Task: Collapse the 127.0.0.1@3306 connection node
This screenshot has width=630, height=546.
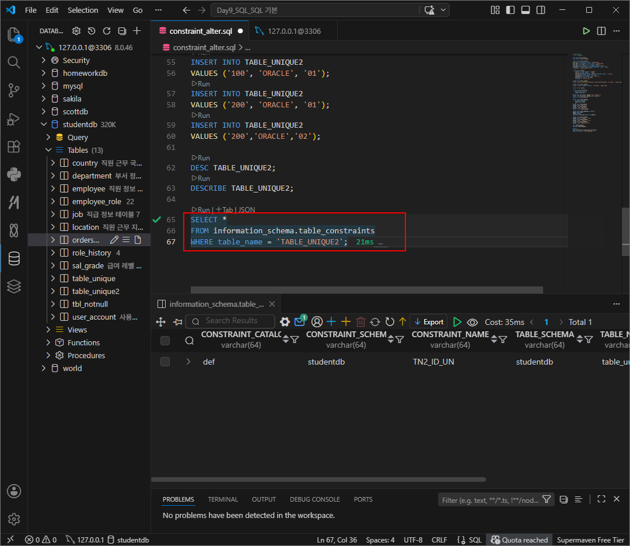Action: (39, 47)
